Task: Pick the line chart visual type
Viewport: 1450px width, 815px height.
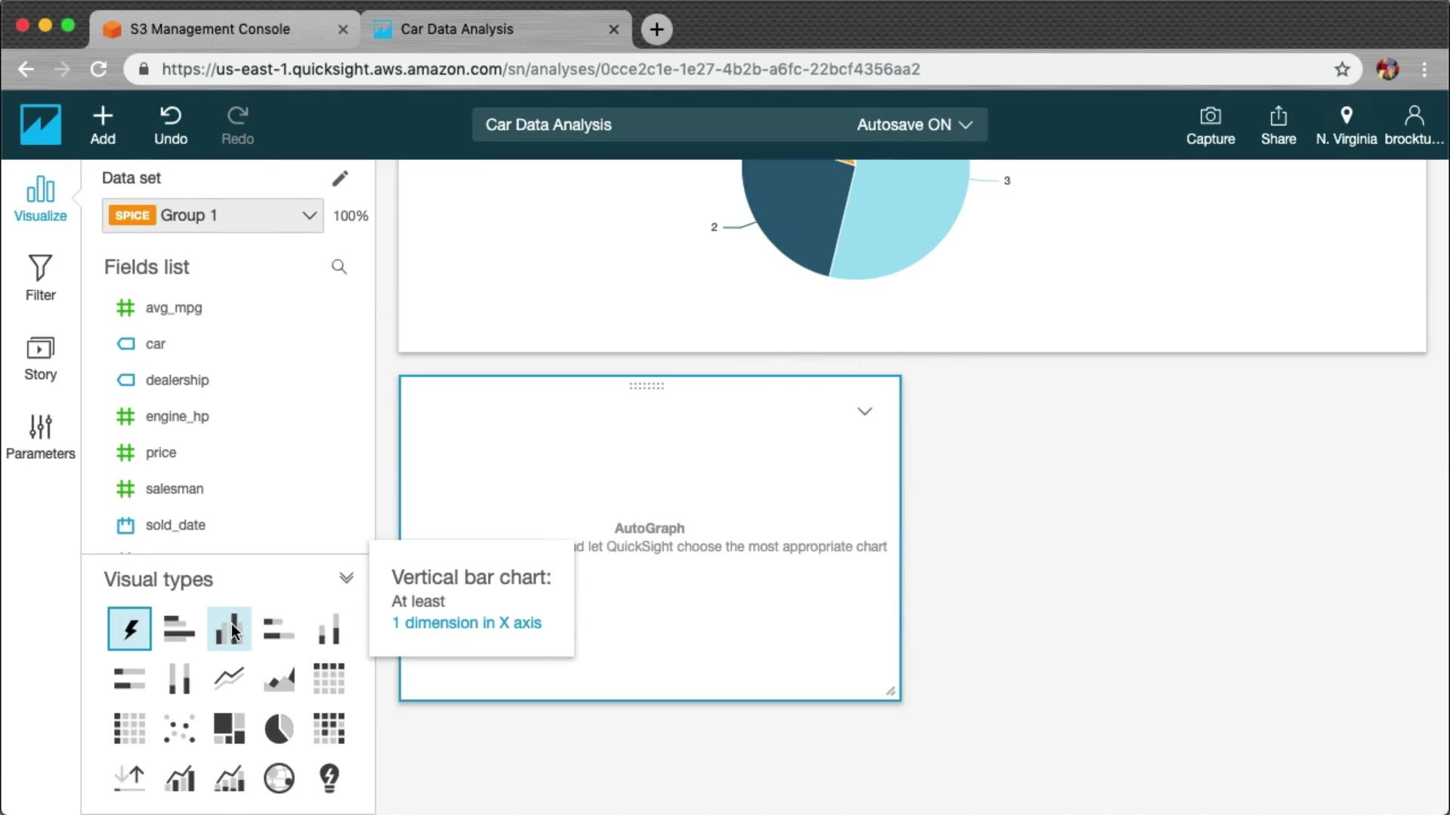Action: [x=229, y=678]
